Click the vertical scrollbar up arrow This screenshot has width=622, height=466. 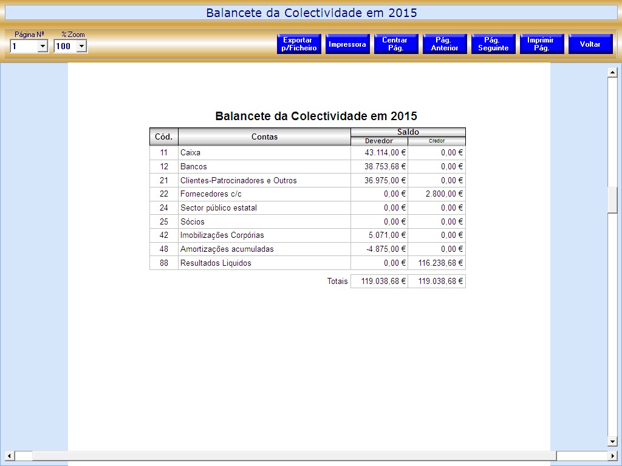(612, 73)
